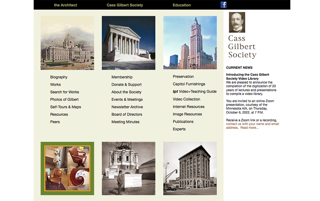Open the Cass Gilbert Society menu
Screen dimensions: 320x201
click(x=125, y=5)
